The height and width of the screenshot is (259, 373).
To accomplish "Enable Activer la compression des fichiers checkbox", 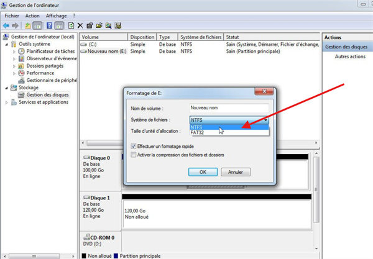I will point(134,155).
